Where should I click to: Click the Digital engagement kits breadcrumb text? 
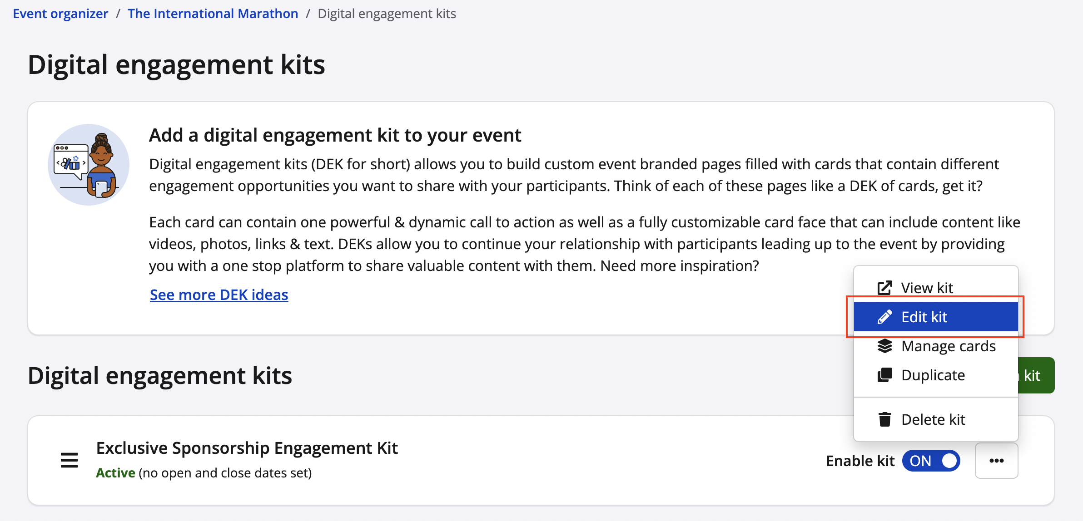[387, 14]
